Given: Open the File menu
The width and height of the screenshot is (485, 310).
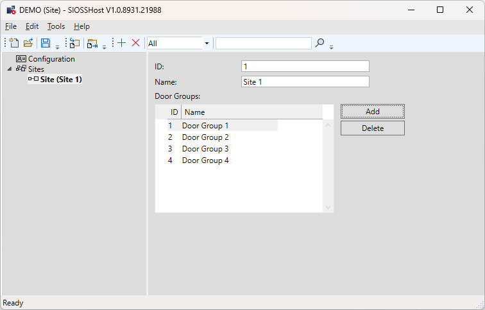Looking at the screenshot, I should click(x=11, y=26).
